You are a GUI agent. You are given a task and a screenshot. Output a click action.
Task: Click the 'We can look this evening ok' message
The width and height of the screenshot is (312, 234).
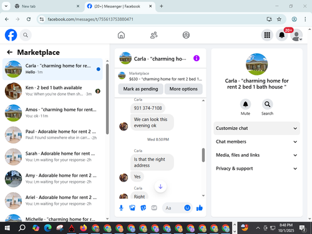(x=152, y=122)
